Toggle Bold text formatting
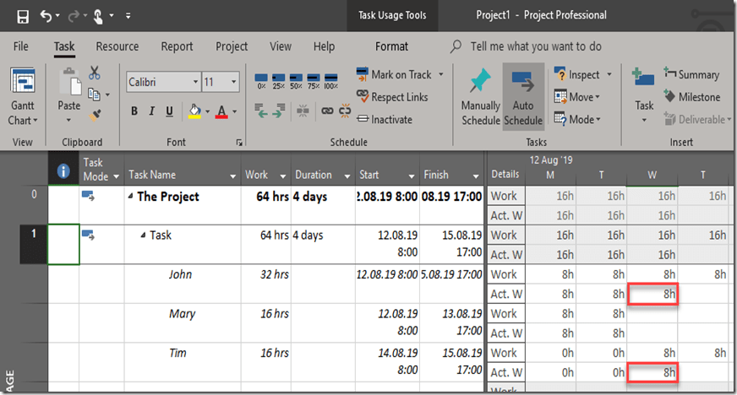The image size is (737, 395). click(134, 111)
